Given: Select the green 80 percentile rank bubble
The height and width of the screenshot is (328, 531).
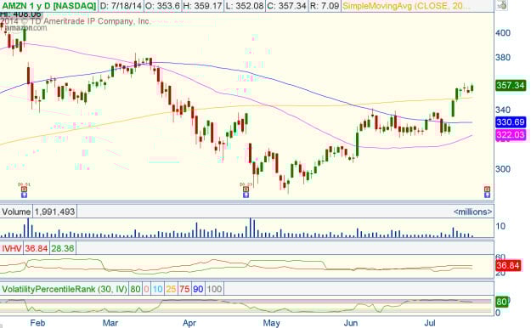Looking at the screenshot, I should coord(501,302).
